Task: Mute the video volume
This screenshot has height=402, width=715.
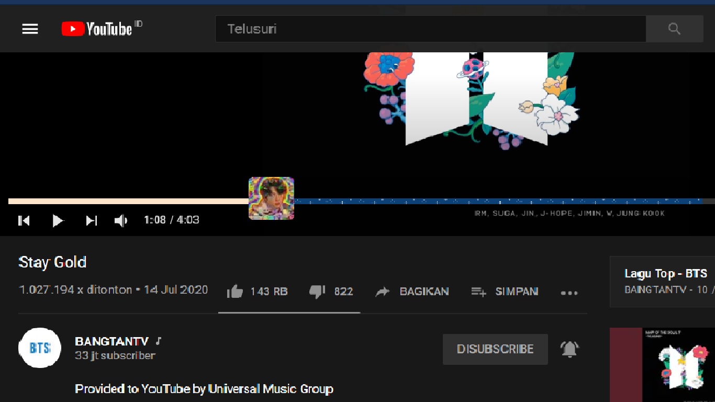Action: click(121, 220)
